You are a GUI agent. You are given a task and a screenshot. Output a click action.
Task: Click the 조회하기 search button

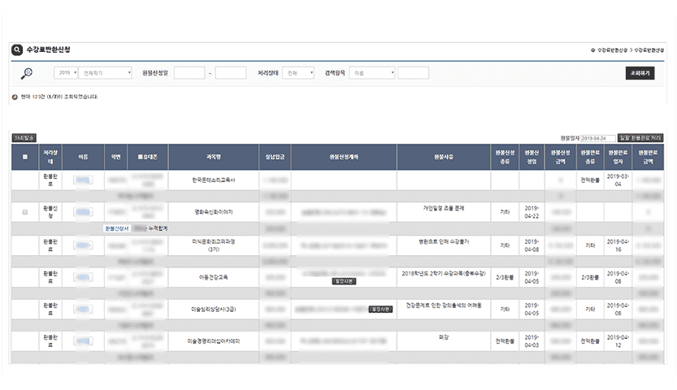click(x=640, y=73)
